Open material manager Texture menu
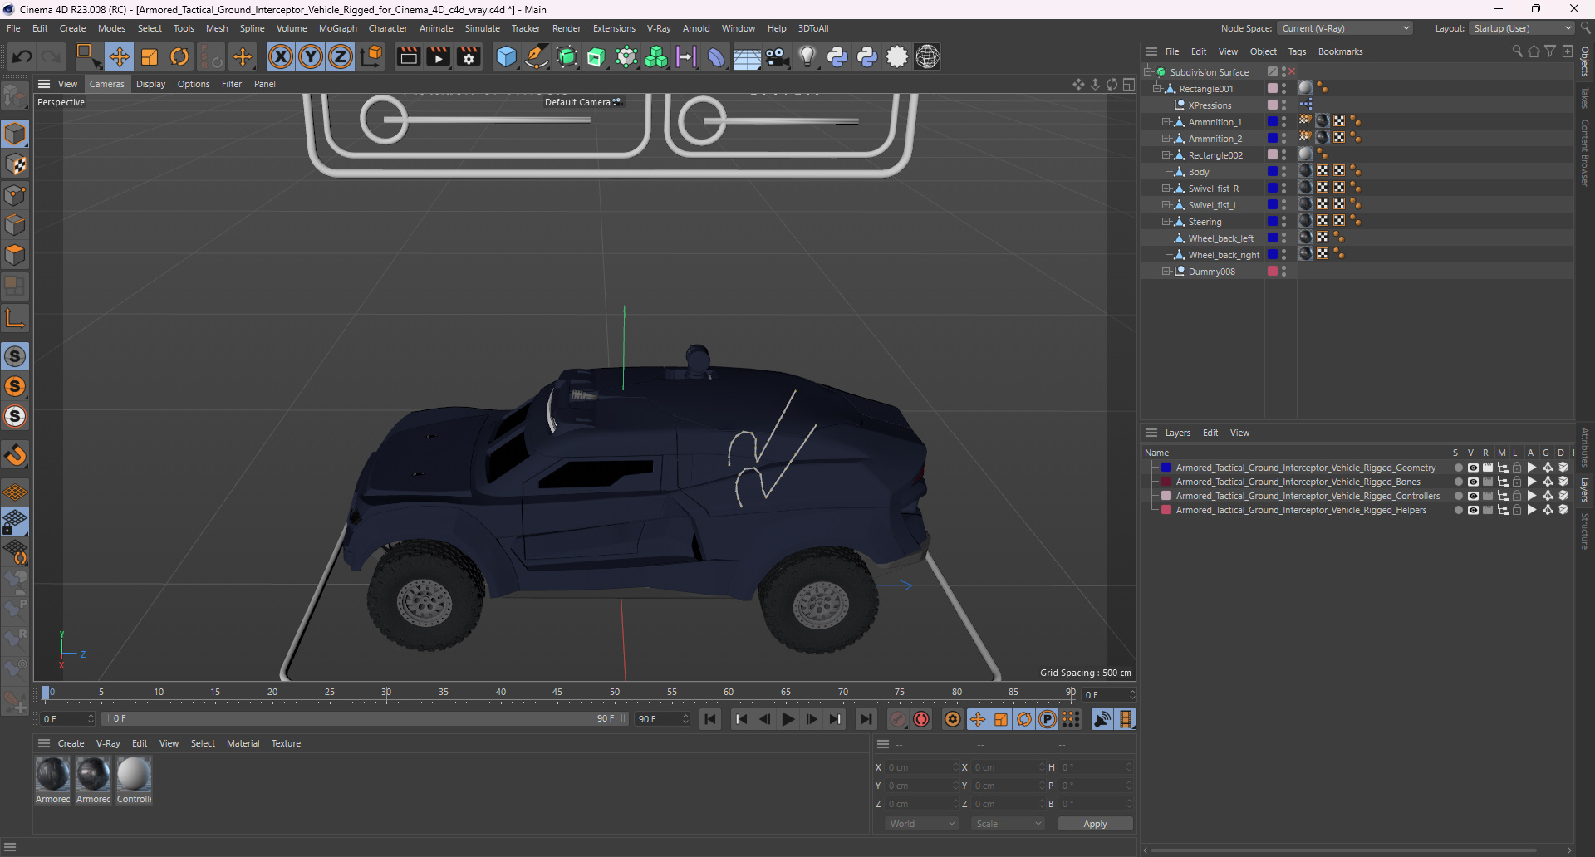 [x=286, y=743]
